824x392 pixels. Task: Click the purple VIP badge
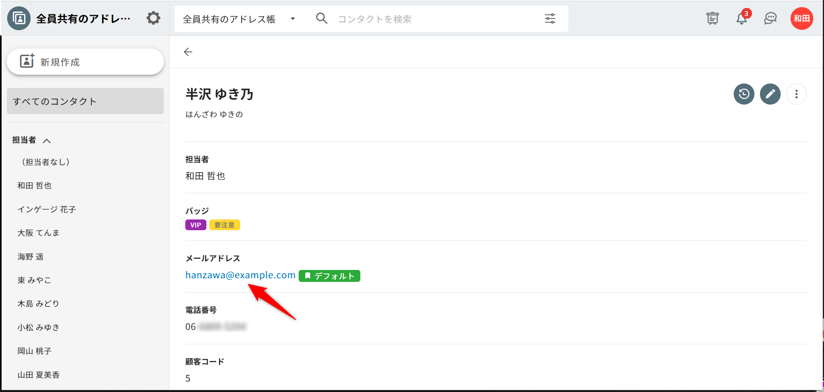[196, 225]
